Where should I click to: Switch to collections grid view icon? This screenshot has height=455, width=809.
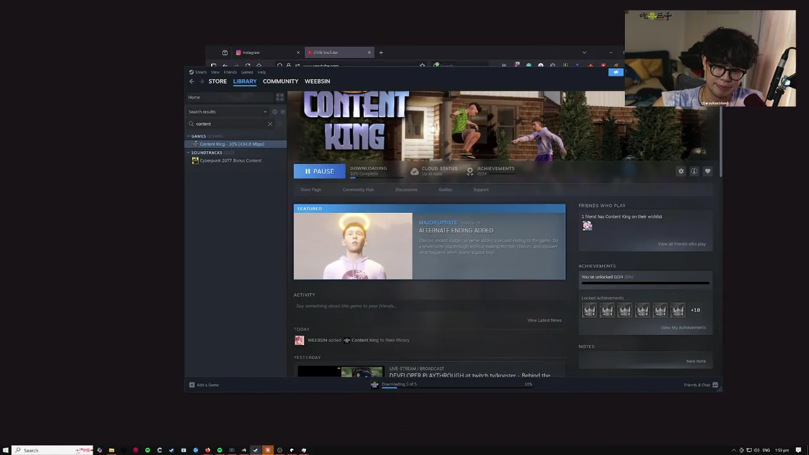pyautogui.click(x=279, y=97)
